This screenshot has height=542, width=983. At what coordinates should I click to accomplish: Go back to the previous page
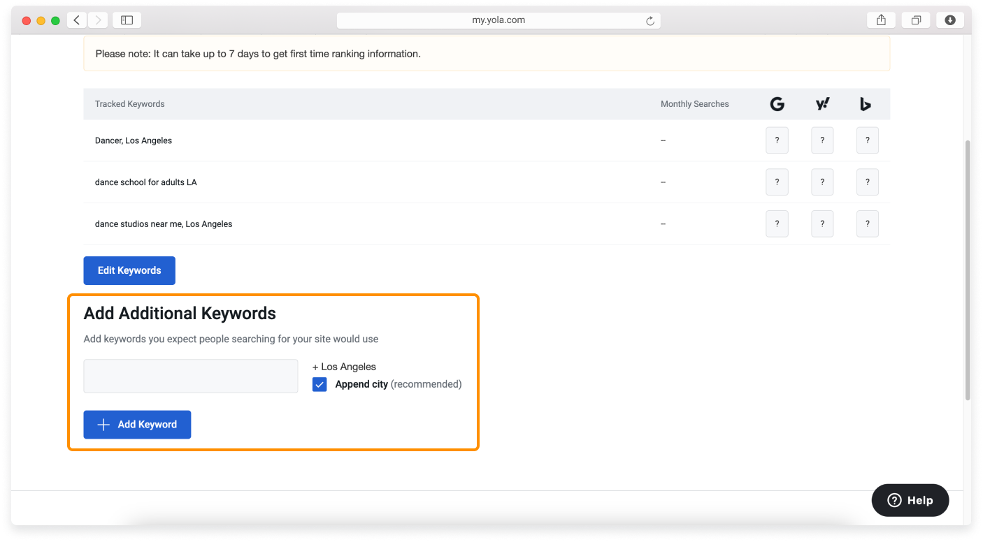77,20
